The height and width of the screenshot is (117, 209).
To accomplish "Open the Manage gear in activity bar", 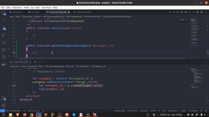I will [x=4, y=105].
